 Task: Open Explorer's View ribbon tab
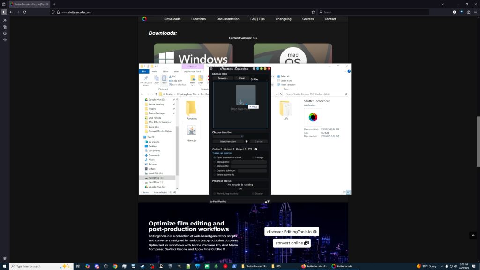point(176,71)
